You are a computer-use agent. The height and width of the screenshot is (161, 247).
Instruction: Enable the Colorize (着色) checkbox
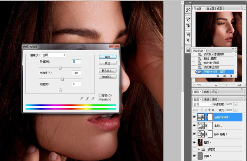(100, 95)
